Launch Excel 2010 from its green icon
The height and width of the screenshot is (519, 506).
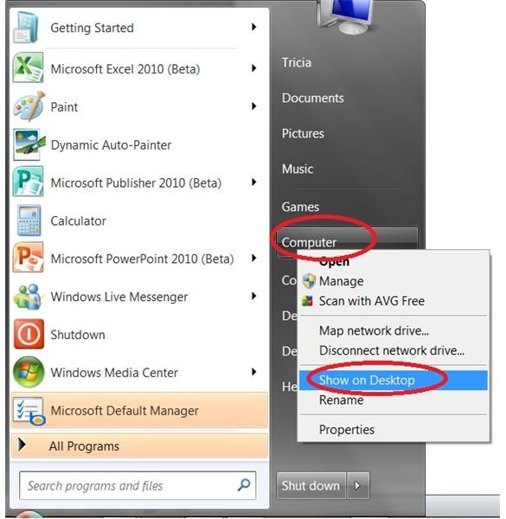click(28, 67)
